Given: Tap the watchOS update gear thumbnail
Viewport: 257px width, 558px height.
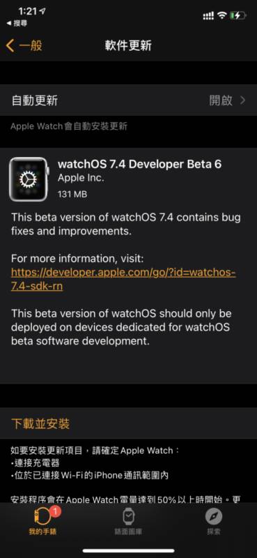Looking at the screenshot, I should click(x=29, y=180).
